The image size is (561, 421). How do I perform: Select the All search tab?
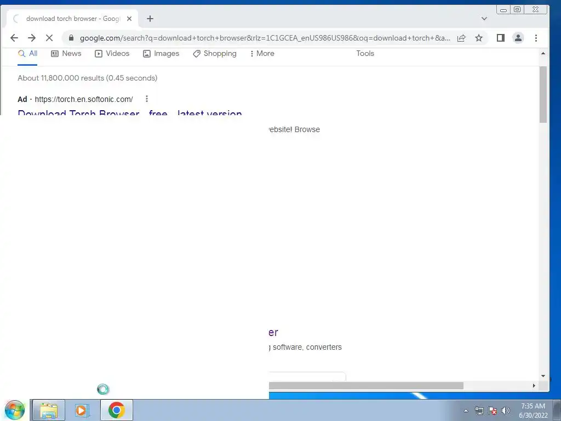(27, 54)
